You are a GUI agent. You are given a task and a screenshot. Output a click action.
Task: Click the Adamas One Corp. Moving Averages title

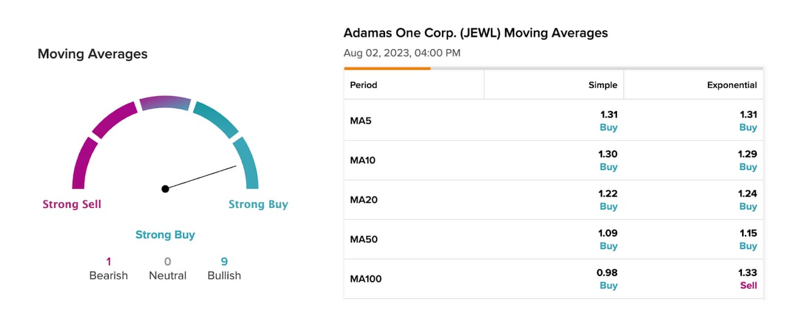pos(476,33)
